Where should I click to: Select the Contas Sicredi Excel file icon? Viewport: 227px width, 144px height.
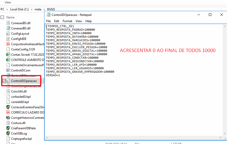pos(8,55)
